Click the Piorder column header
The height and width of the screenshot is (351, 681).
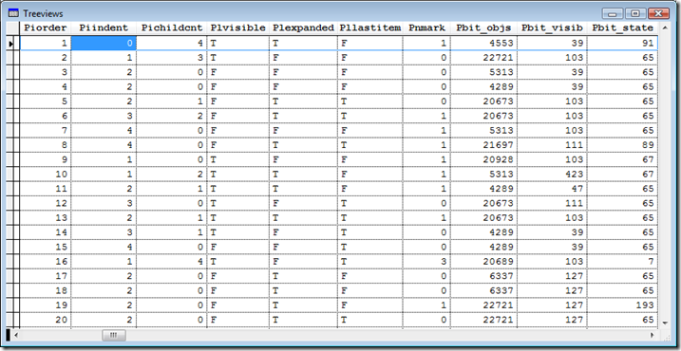click(46, 28)
